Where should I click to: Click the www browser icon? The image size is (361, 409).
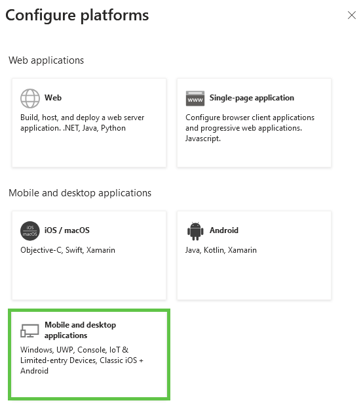point(195,98)
